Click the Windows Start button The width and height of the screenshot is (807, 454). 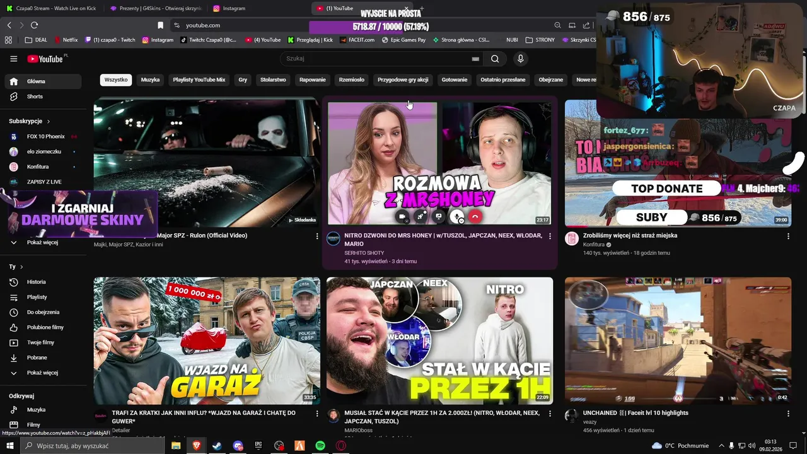click(x=9, y=446)
